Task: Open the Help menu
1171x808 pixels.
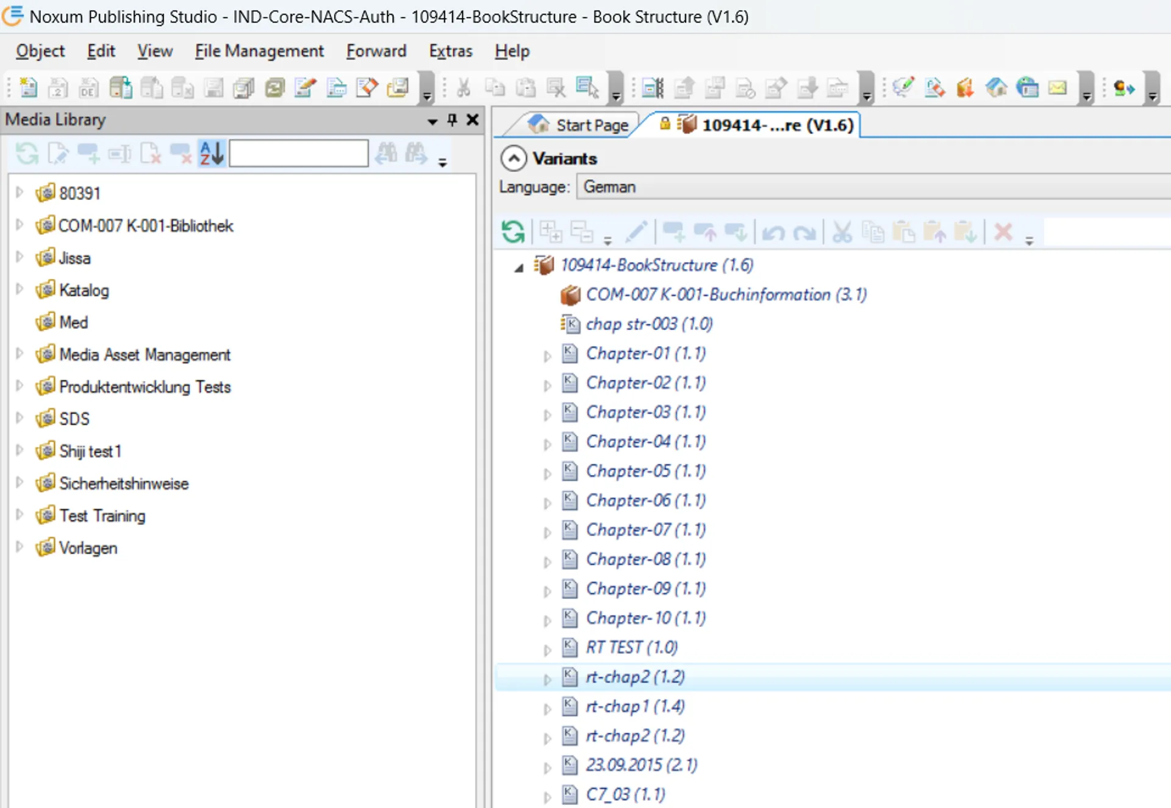Action: click(x=512, y=51)
